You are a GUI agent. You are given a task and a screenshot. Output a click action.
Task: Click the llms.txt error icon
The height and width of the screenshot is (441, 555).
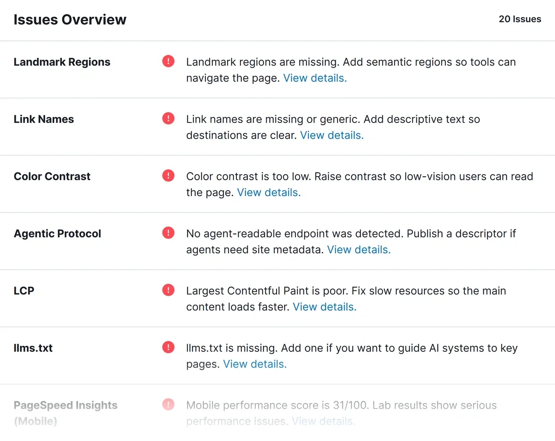[168, 347]
